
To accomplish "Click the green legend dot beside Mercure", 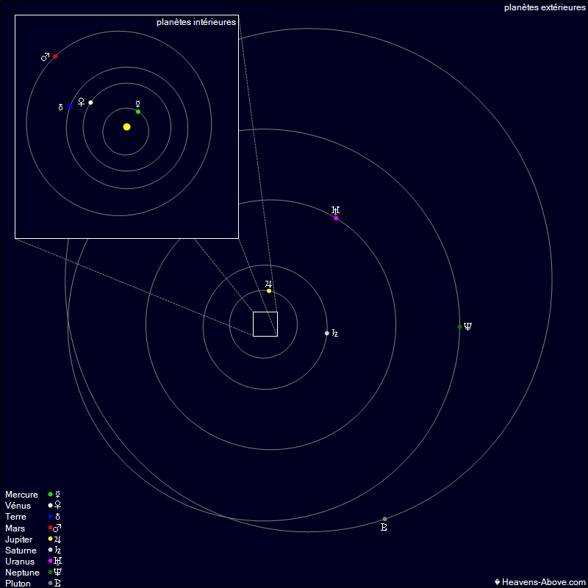I will coord(50,494).
